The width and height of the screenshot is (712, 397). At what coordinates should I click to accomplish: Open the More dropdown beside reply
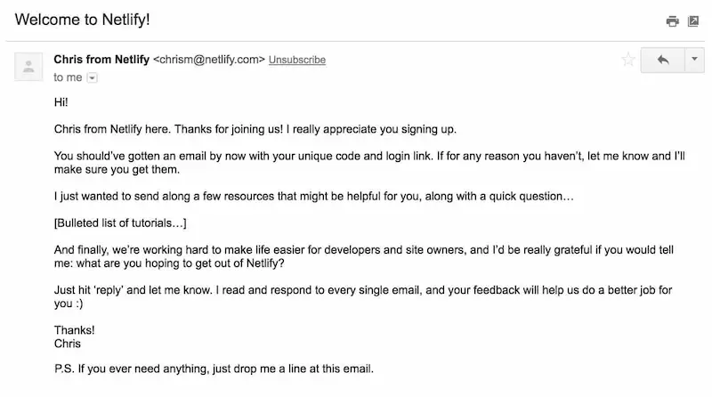pyautogui.click(x=694, y=60)
